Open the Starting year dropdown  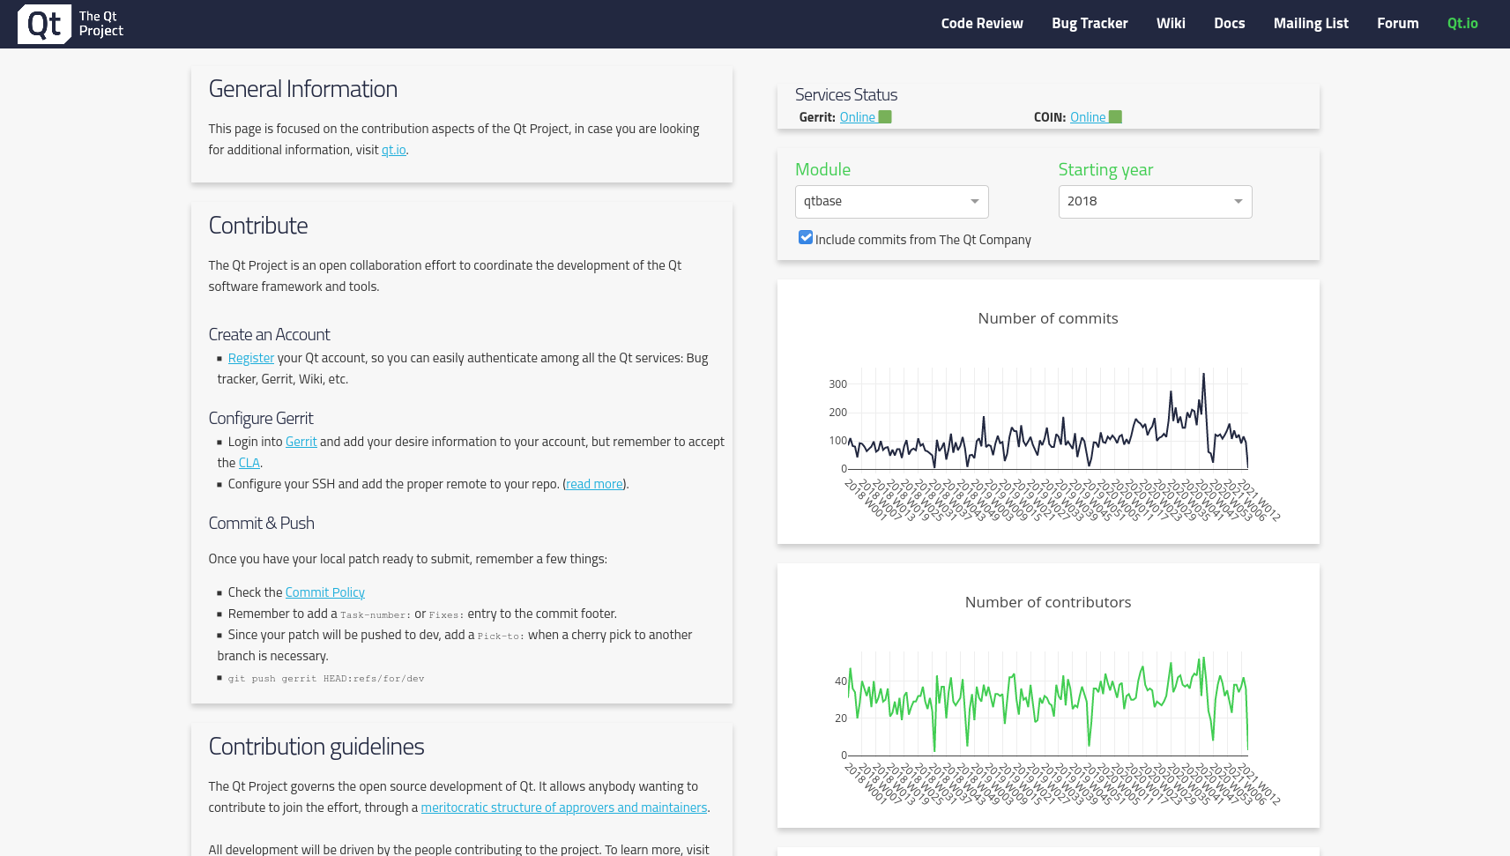[x=1155, y=201]
